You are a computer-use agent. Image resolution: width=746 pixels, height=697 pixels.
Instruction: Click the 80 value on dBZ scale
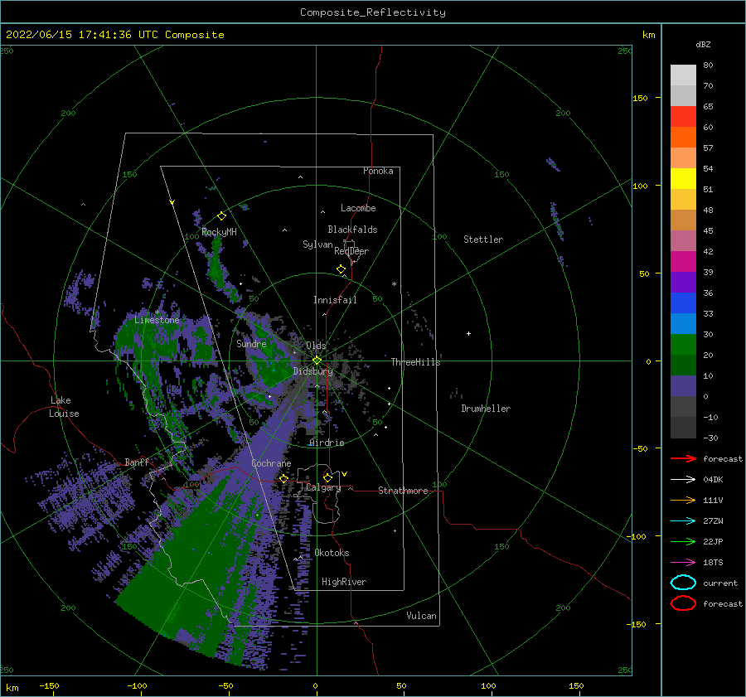(x=708, y=65)
